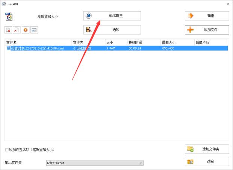Click the 截取片断 column header
This screenshot has width=233, height=170.
[x=210, y=43]
